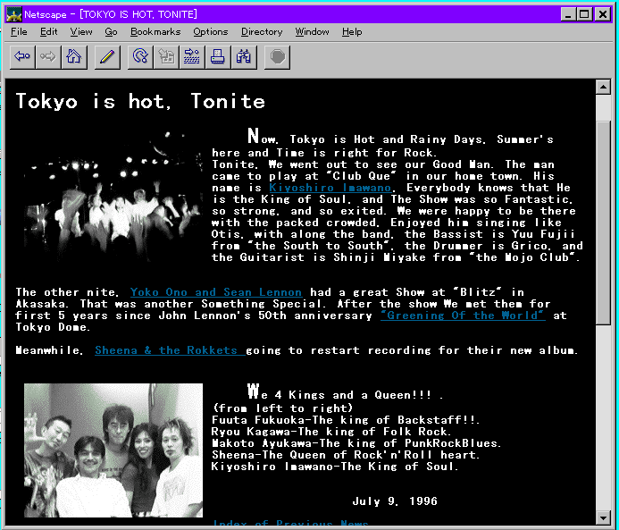Open the Help menu
Viewport: 619px width, 530px height.
pos(352,32)
